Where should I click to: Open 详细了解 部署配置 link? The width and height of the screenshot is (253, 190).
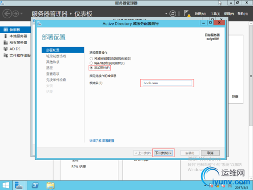tap(102, 141)
